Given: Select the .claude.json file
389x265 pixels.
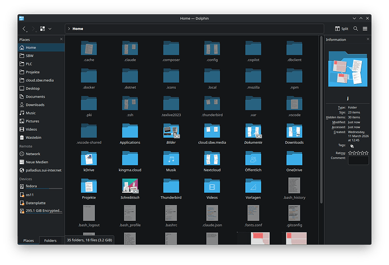Looking at the screenshot, I should pyautogui.click(x=212, y=217).
